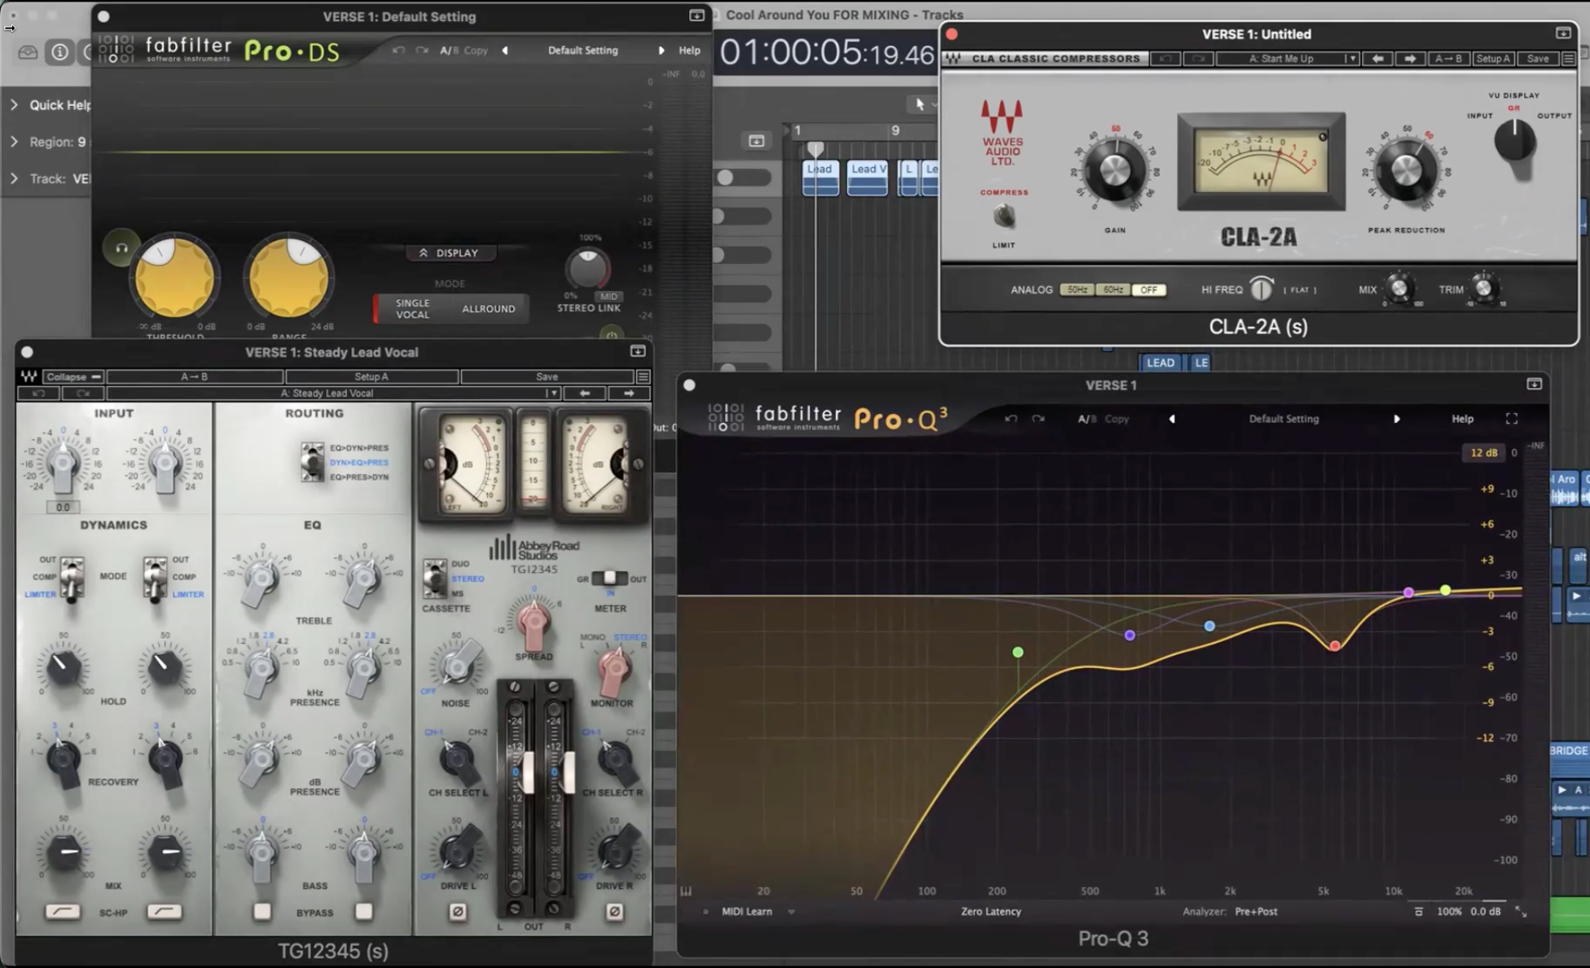Viewport: 1590px width, 968px height.
Task: Adjust the Pro-DS Threshold knob
Action: point(174,279)
